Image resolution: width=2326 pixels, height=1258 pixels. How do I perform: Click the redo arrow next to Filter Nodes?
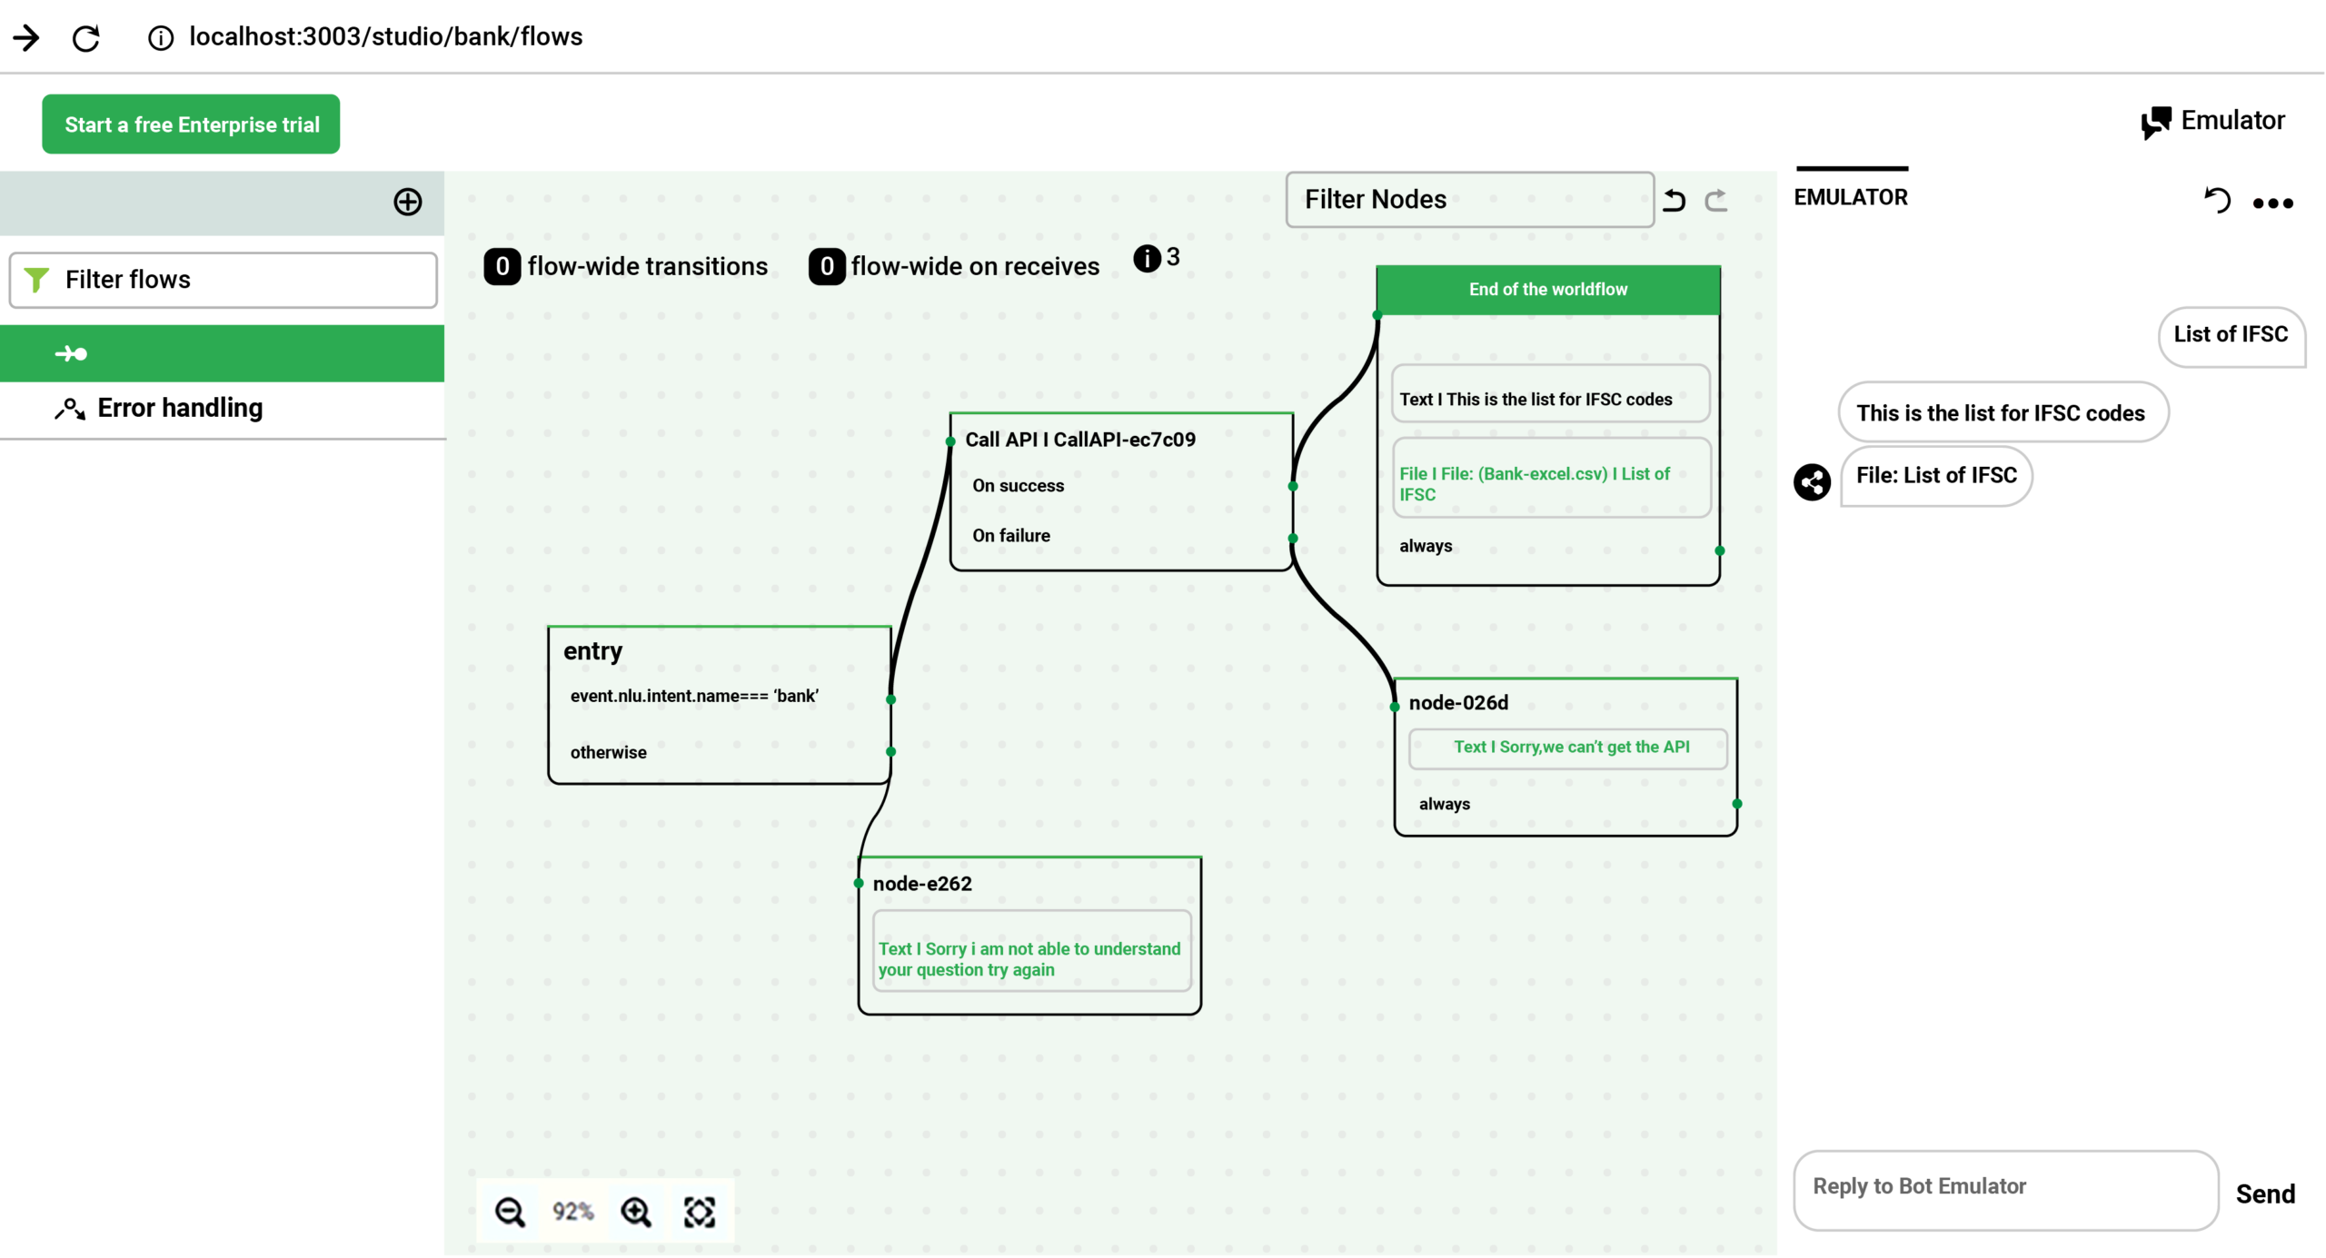(1716, 199)
